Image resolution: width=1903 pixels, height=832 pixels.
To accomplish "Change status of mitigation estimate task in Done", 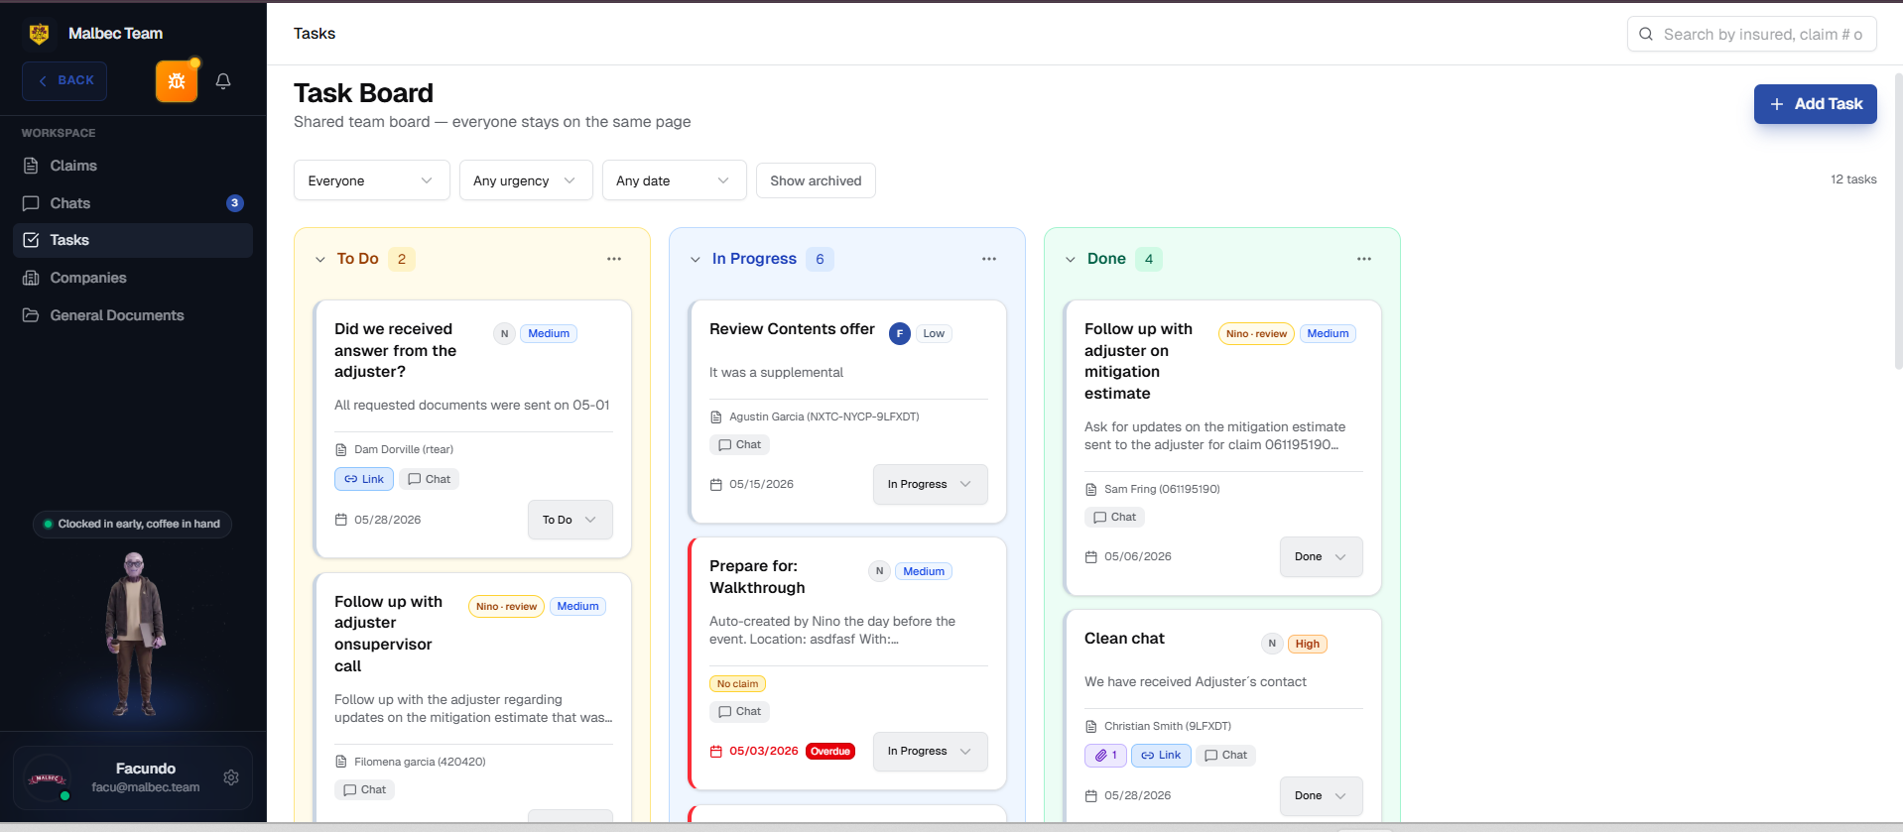I will point(1322,556).
